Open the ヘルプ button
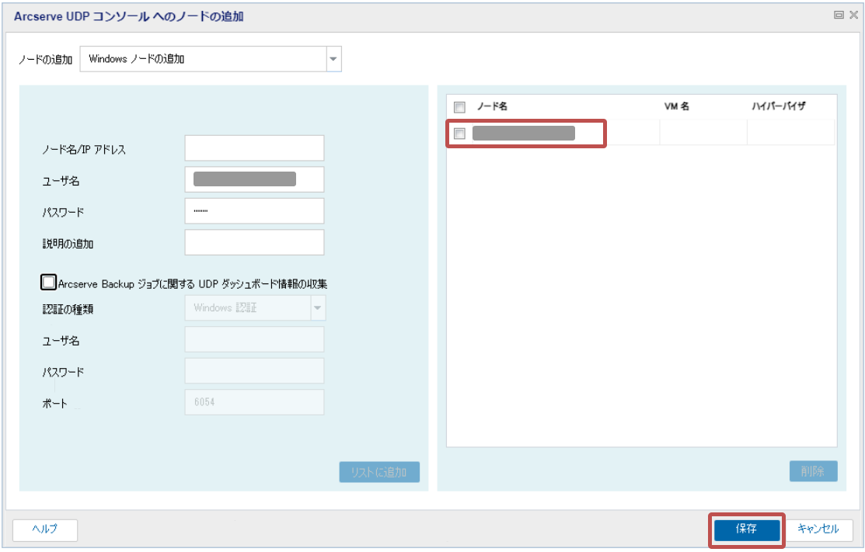 point(44,529)
